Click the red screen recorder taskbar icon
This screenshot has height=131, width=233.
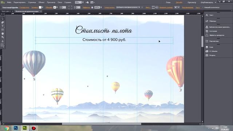click(x=34, y=128)
